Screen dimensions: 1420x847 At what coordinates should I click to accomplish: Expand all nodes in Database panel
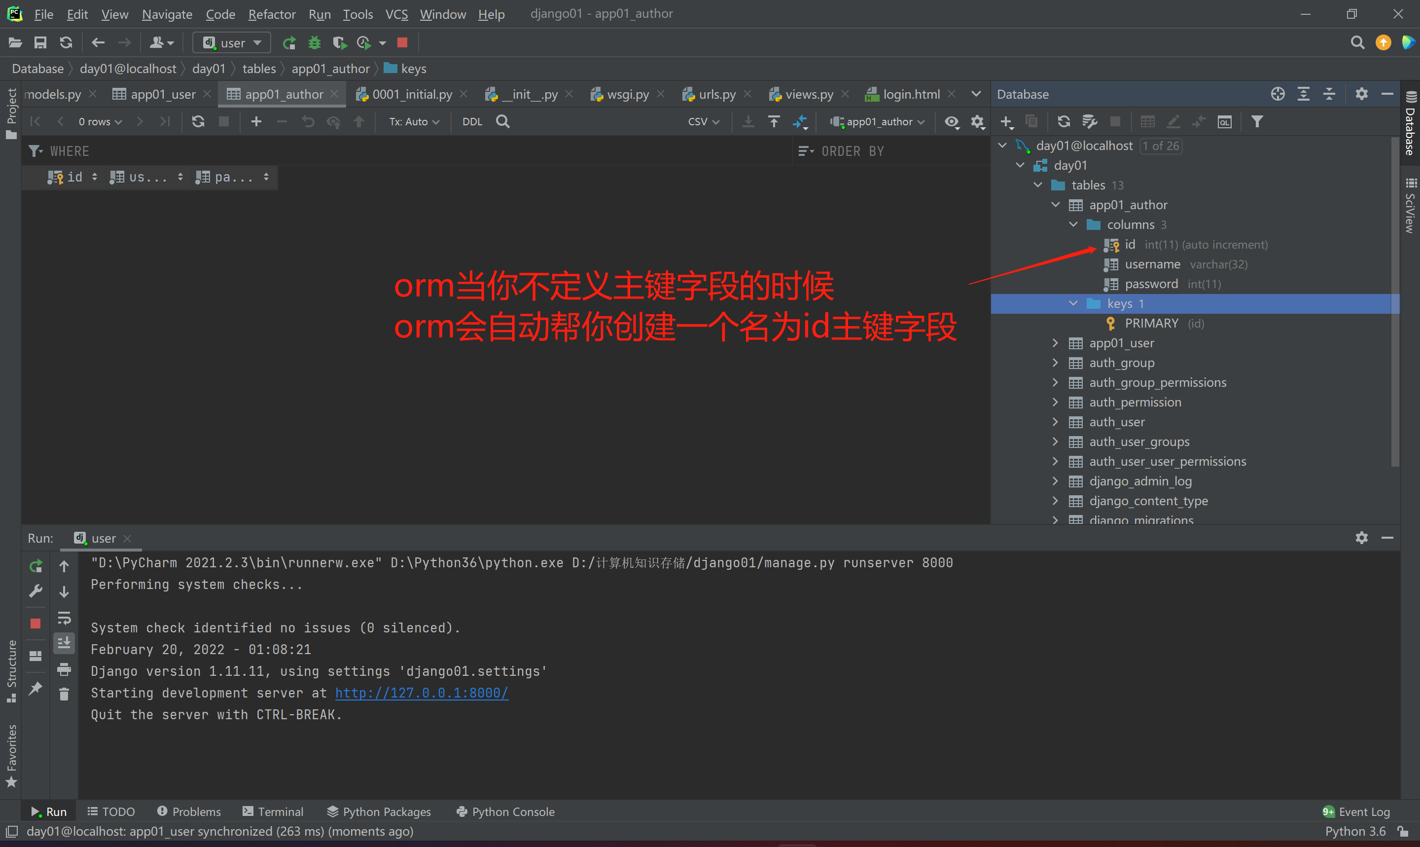[1304, 94]
